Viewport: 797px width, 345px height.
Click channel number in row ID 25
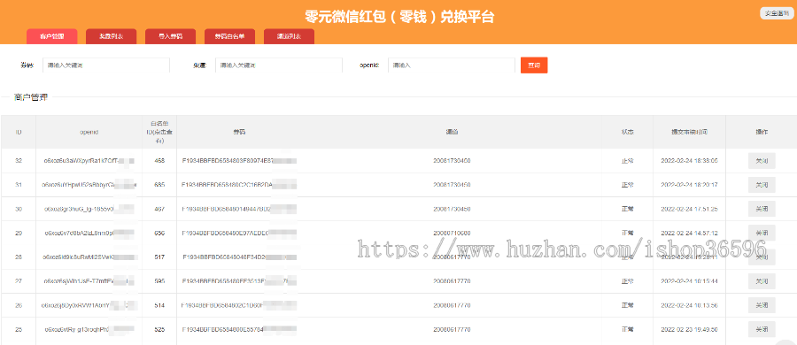[452, 330]
